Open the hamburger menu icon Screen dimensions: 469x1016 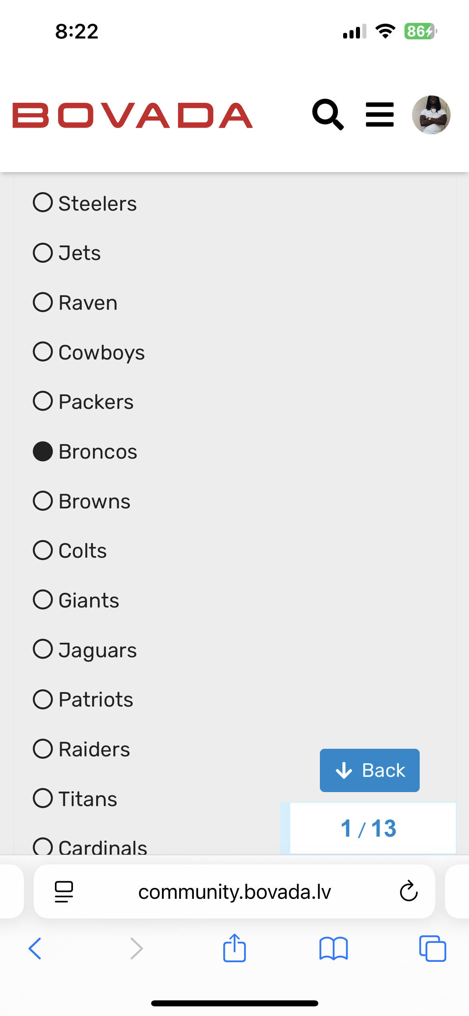[380, 115]
